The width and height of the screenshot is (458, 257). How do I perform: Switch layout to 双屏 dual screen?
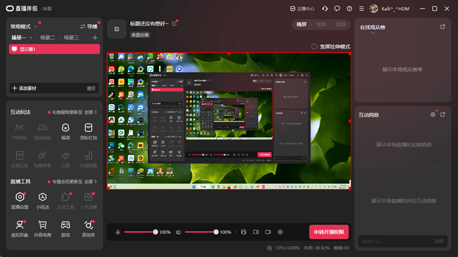341,25
